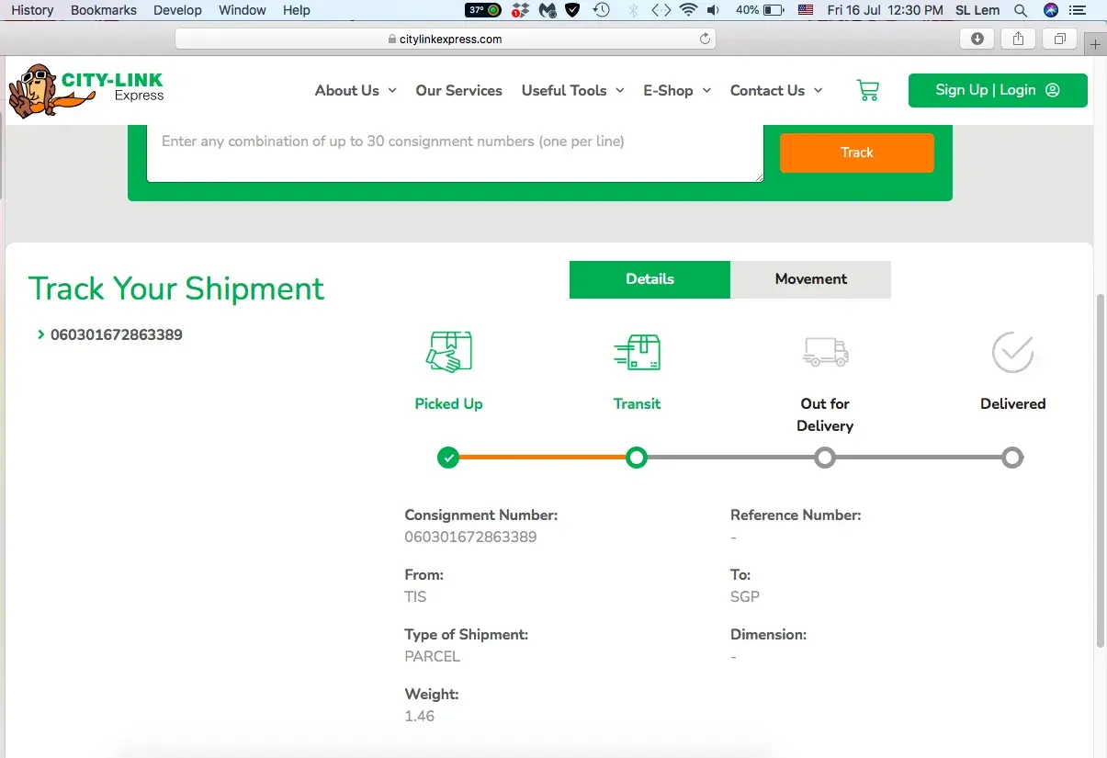
Task: Click the Transit step progress marker
Action: [x=637, y=458]
